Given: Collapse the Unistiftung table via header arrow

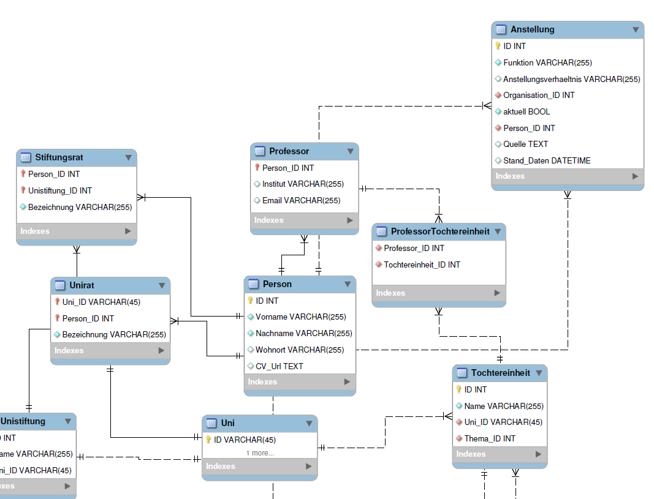Looking at the screenshot, I should [x=68, y=421].
